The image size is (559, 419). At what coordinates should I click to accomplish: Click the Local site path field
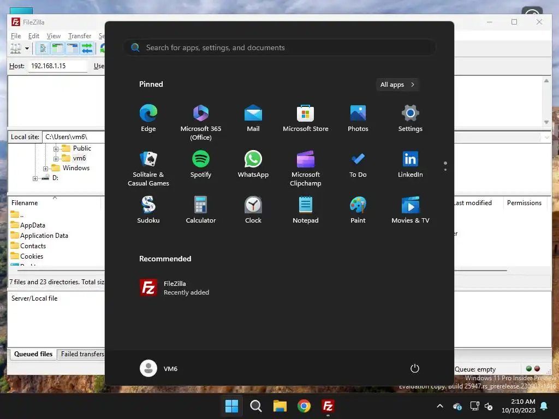74,137
